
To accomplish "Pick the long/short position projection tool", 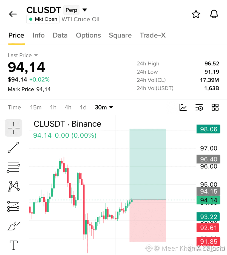I will point(13,206).
